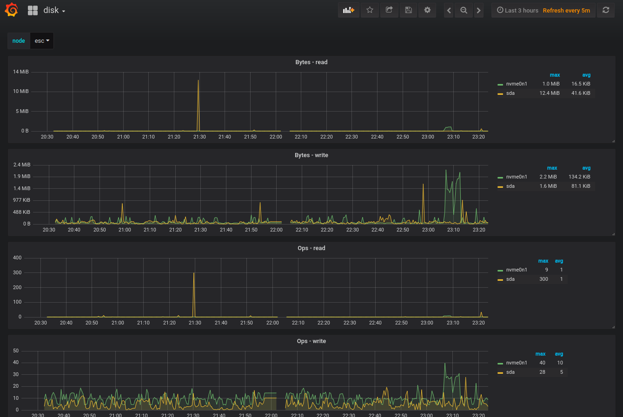Screen dimensions: 623x417
Task: Shift time range forward
Action: point(478,10)
